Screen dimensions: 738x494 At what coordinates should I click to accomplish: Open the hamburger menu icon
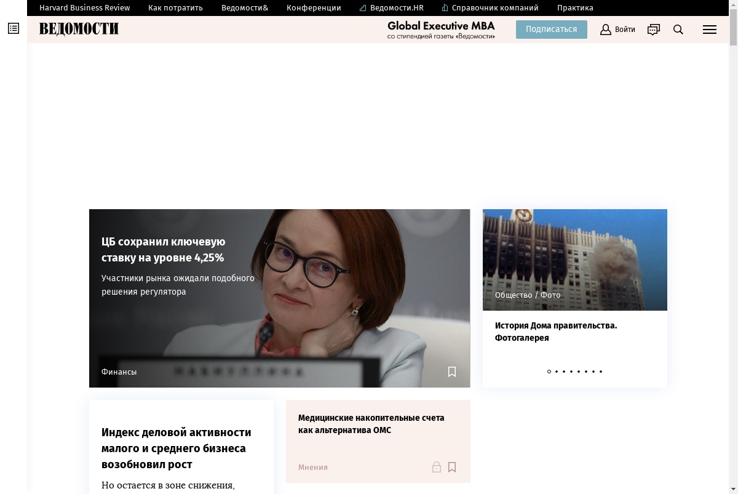tap(710, 30)
